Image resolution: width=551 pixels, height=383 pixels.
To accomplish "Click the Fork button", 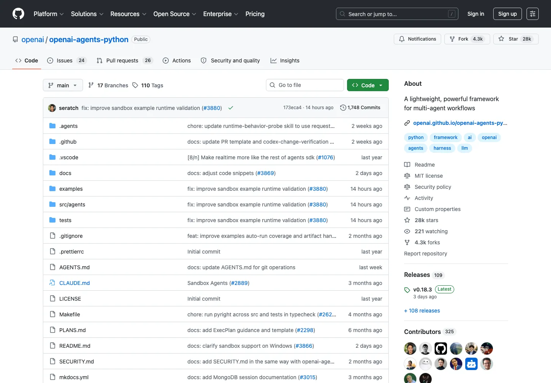I will pyautogui.click(x=467, y=39).
